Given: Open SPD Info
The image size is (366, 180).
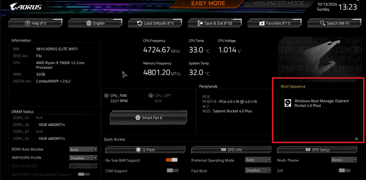Looking at the screenshot, I should (231, 150).
